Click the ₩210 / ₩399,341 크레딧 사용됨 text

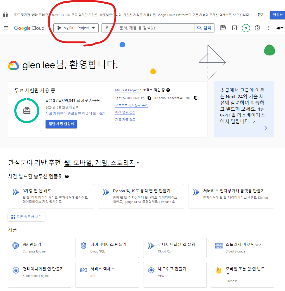73,100
